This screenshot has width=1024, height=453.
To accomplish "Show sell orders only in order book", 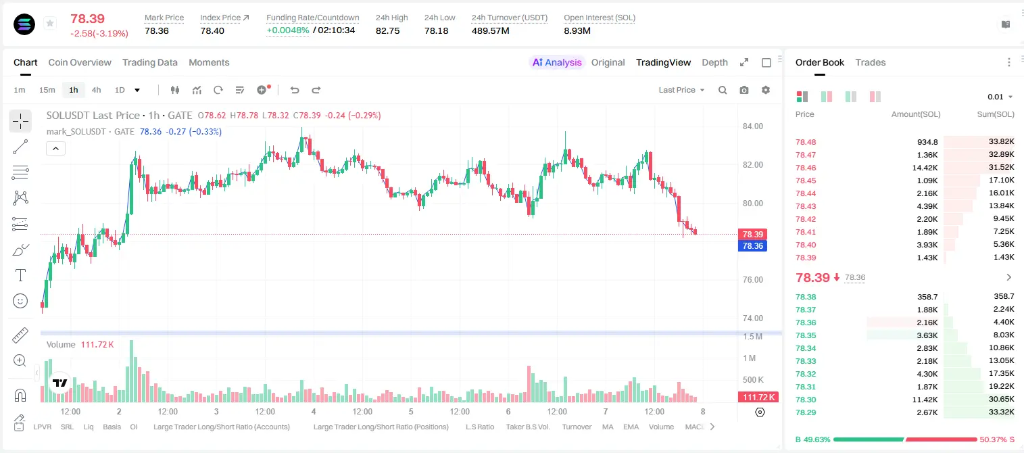I will [x=875, y=97].
